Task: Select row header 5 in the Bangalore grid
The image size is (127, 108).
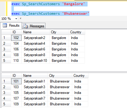Action: (6, 61)
